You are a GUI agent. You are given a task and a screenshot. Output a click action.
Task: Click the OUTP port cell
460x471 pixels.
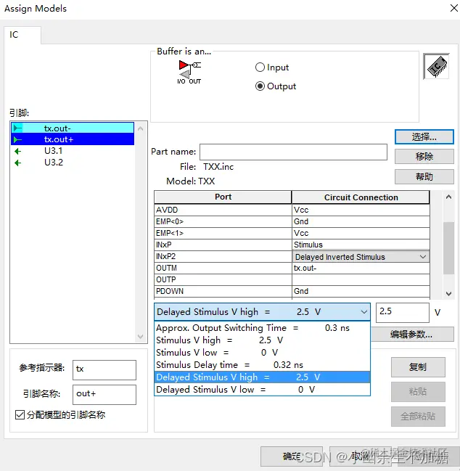click(x=223, y=279)
